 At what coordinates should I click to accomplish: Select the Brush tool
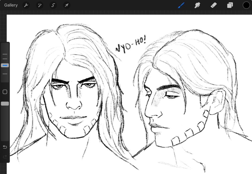[x=181, y=5]
